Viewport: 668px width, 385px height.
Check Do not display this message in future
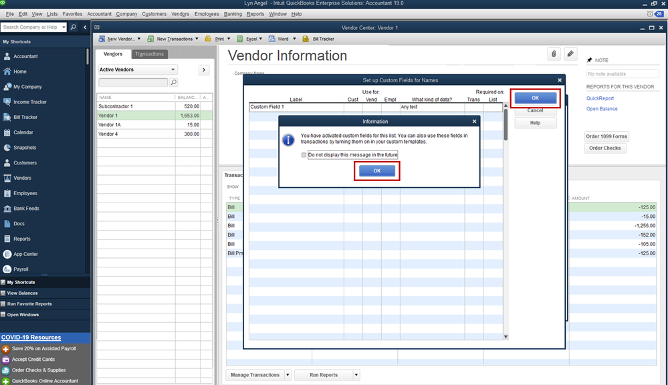(304, 155)
